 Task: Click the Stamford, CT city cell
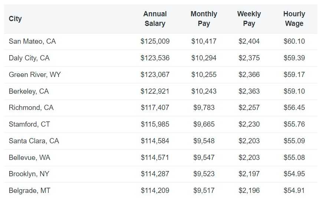[x=29, y=124]
